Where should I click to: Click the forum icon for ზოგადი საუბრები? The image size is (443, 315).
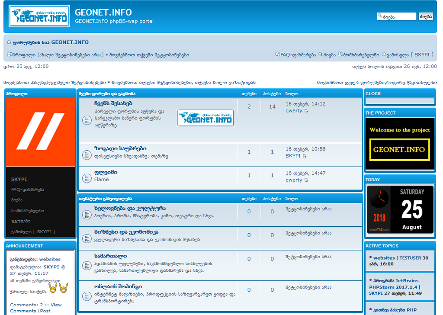87,155
